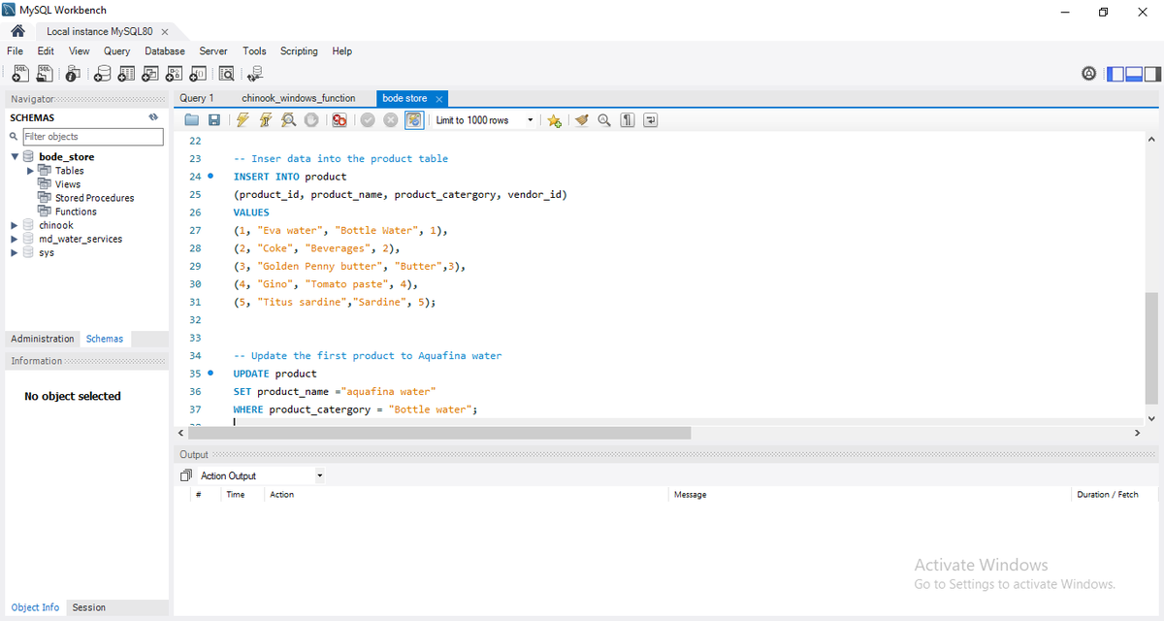Click the Filter objects search field
This screenshot has height=621, width=1164.
93,137
